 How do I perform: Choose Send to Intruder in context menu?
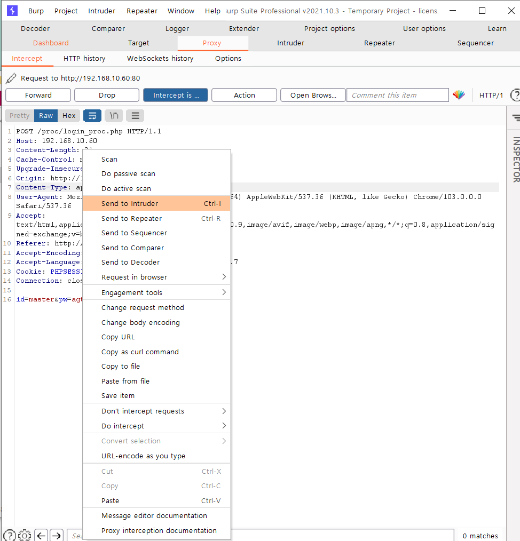[156, 204]
